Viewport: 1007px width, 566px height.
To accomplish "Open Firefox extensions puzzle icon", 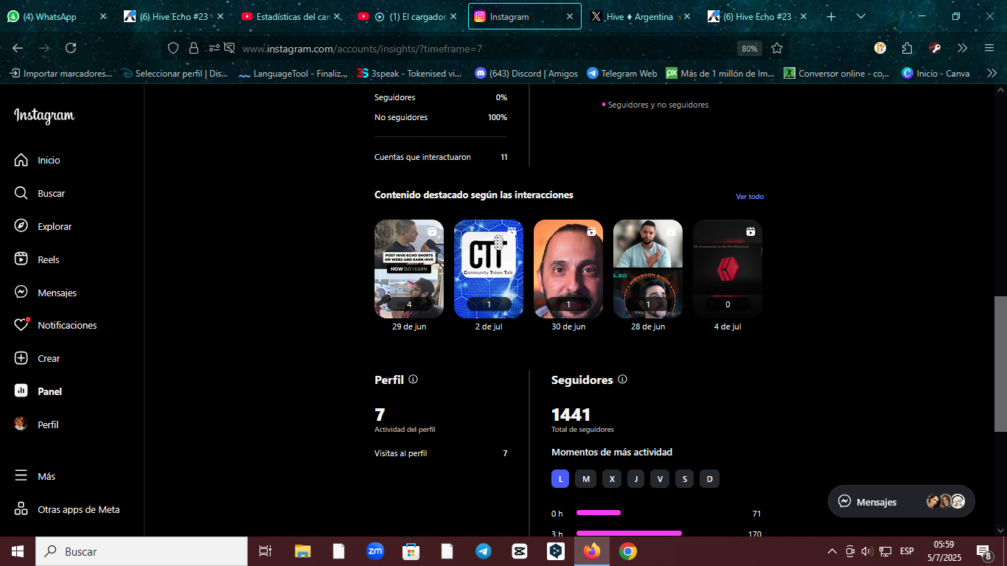I will click(x=907, y=48).
